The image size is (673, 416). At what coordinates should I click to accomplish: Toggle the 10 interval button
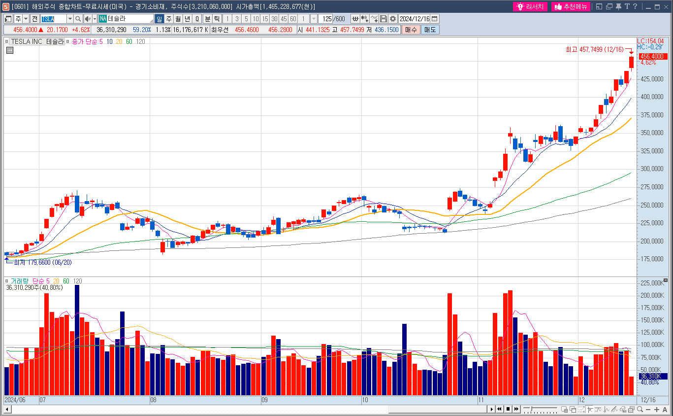tap(256, 19)
